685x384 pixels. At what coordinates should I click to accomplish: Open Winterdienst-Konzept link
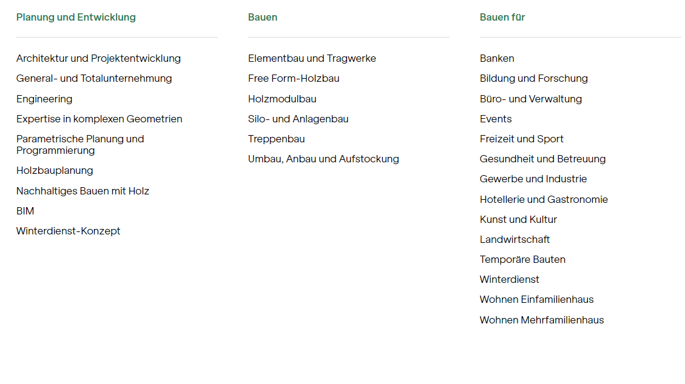pos(68,231)
